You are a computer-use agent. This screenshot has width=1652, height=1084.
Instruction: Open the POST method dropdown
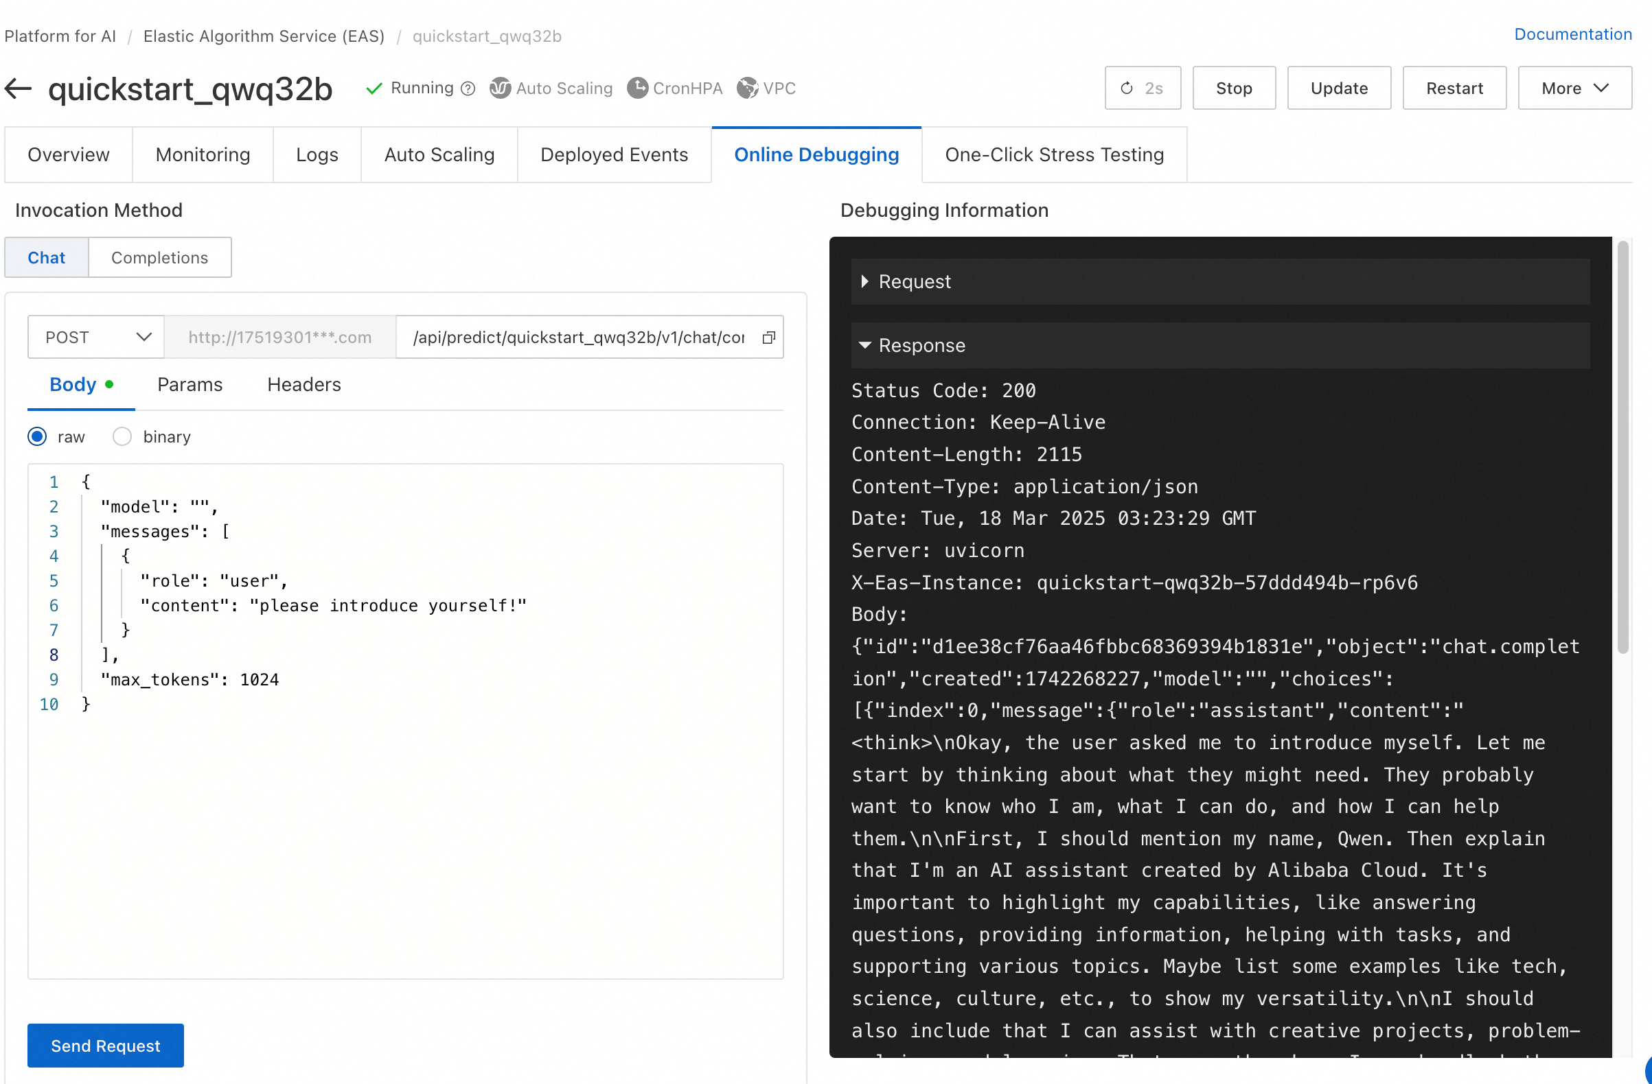coord(96,337)
